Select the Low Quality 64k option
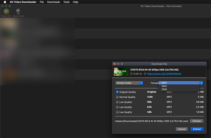 pos(117,107)
